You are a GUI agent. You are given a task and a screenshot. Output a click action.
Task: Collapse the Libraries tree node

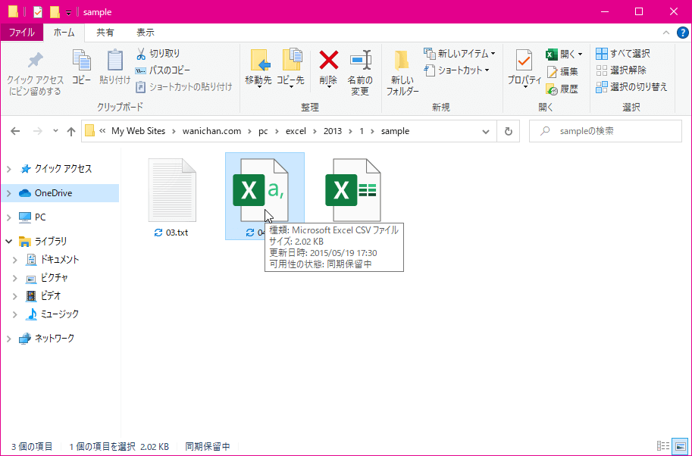tap(9, 241)
